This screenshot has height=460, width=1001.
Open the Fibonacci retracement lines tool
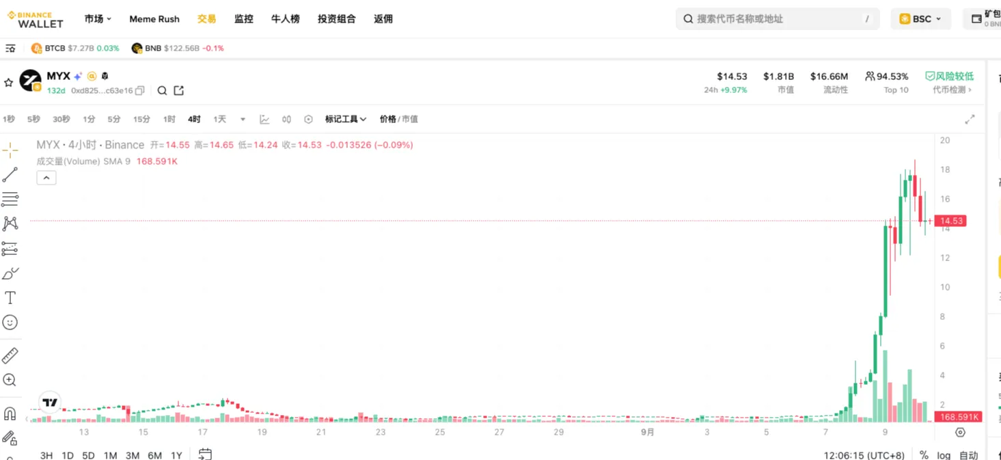pos(10,199)
